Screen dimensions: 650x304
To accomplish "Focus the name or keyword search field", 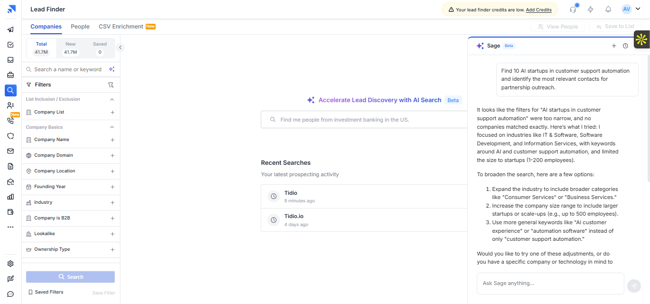I will (68, 69).
